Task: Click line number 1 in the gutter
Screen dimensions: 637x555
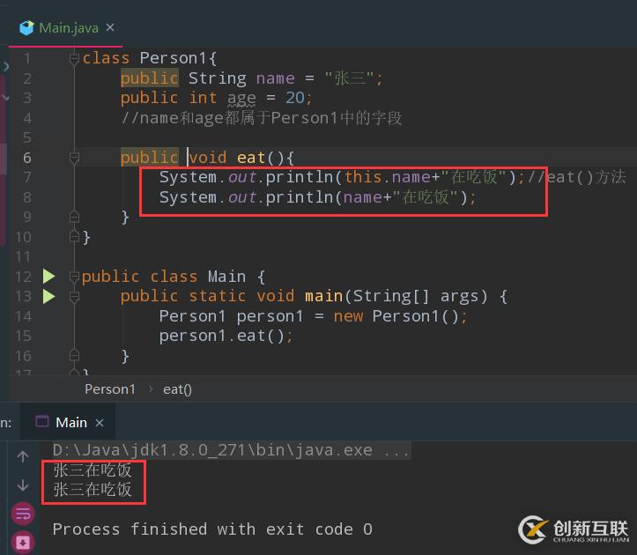Action: point(26,58)
